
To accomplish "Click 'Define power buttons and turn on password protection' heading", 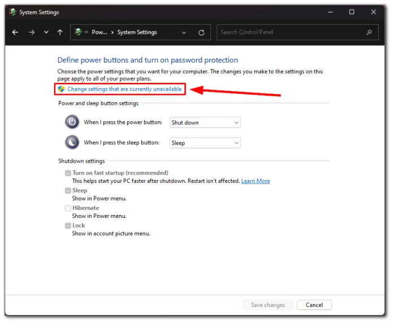I will pyautogui.click(x=147, y=60).
